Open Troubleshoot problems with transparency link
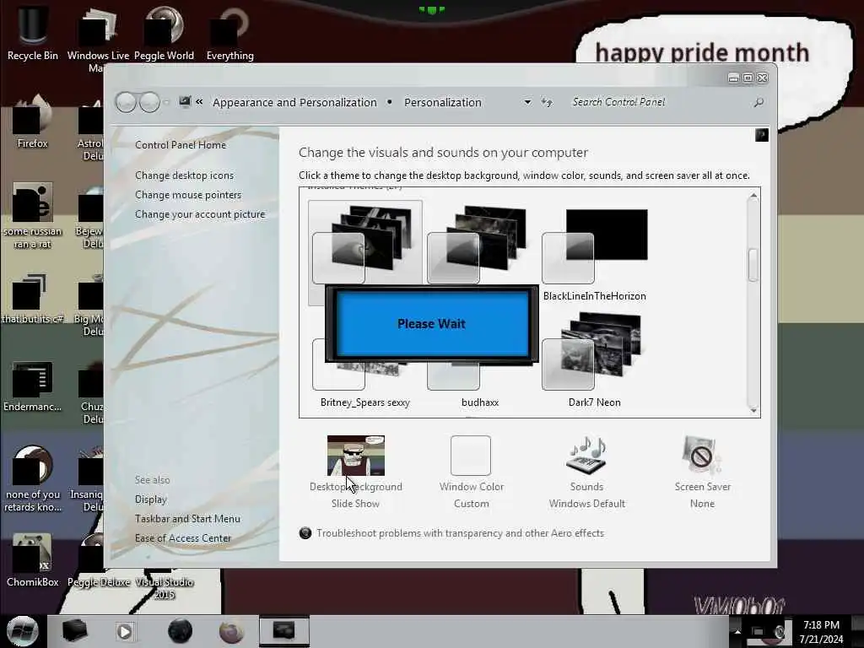 click(x=460, y=533)
